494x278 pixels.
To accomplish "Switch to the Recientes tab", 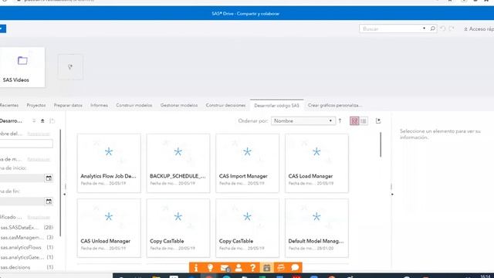I will (x=8, y=105).
